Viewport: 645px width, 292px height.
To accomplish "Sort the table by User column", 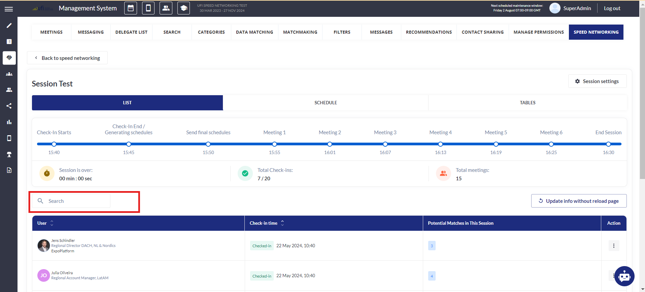I will tap(52, 223).
